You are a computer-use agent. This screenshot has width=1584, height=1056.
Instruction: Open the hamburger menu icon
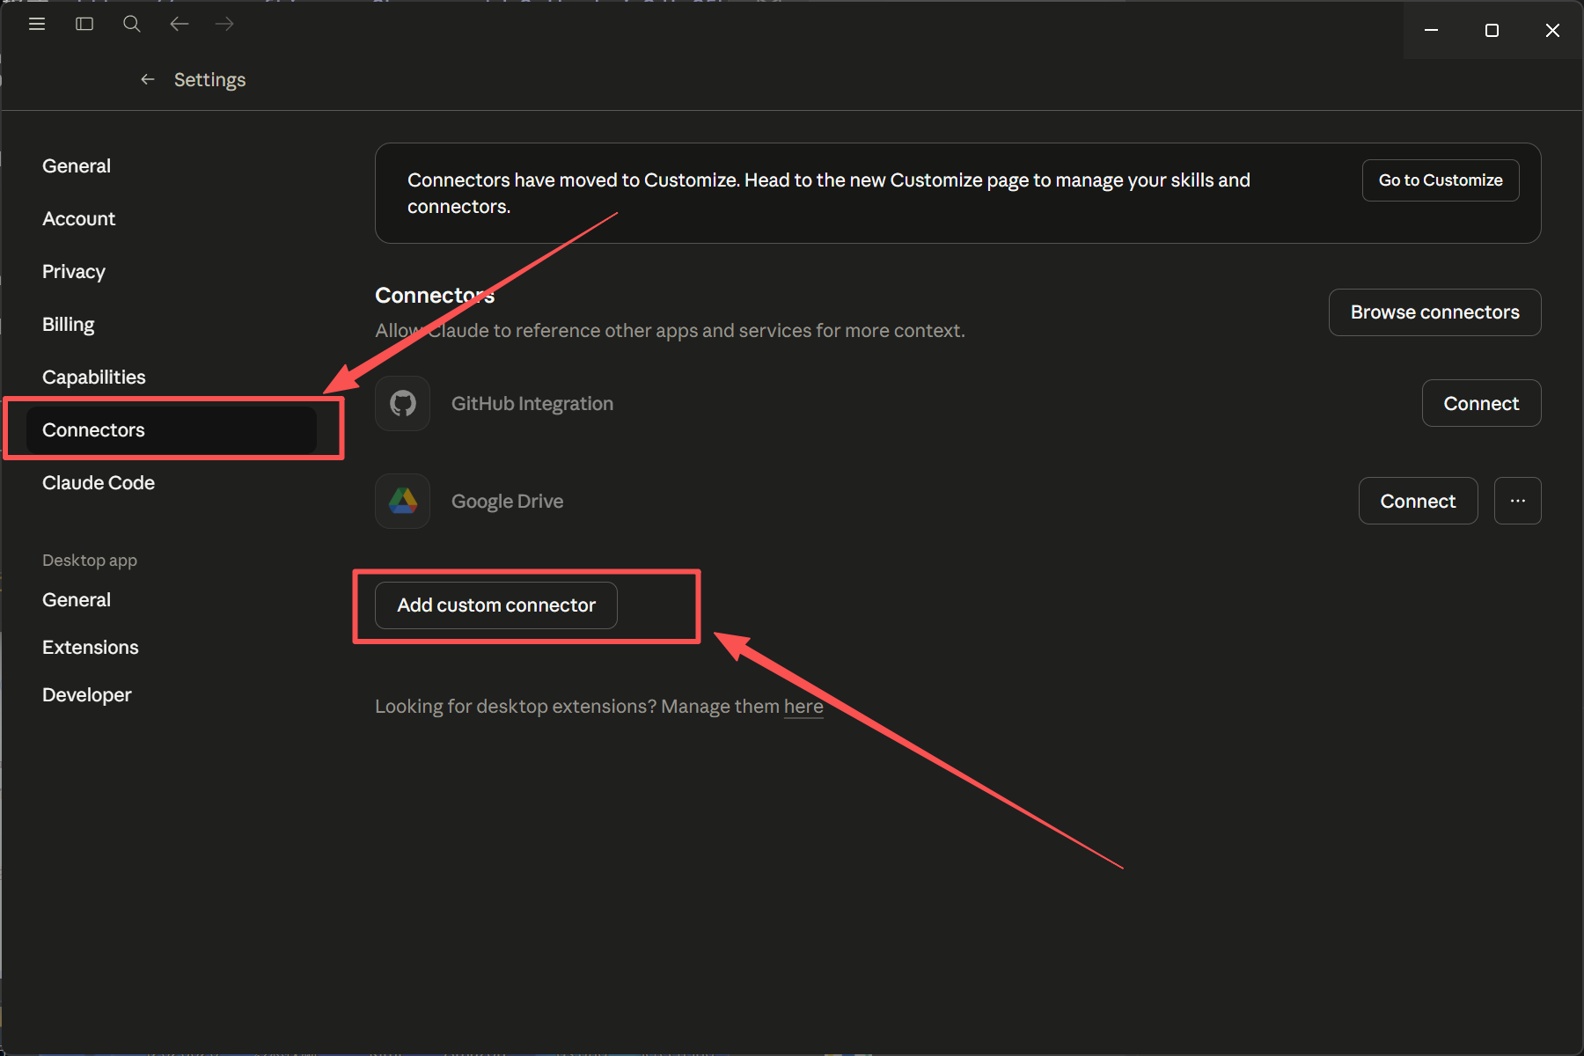(37, 24)
